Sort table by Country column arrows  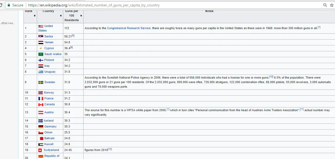click(x=61, y=16)
